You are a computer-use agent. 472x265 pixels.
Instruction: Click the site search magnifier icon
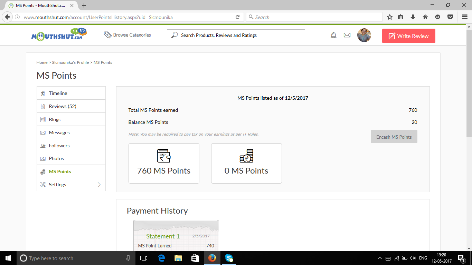click(174, 35)
